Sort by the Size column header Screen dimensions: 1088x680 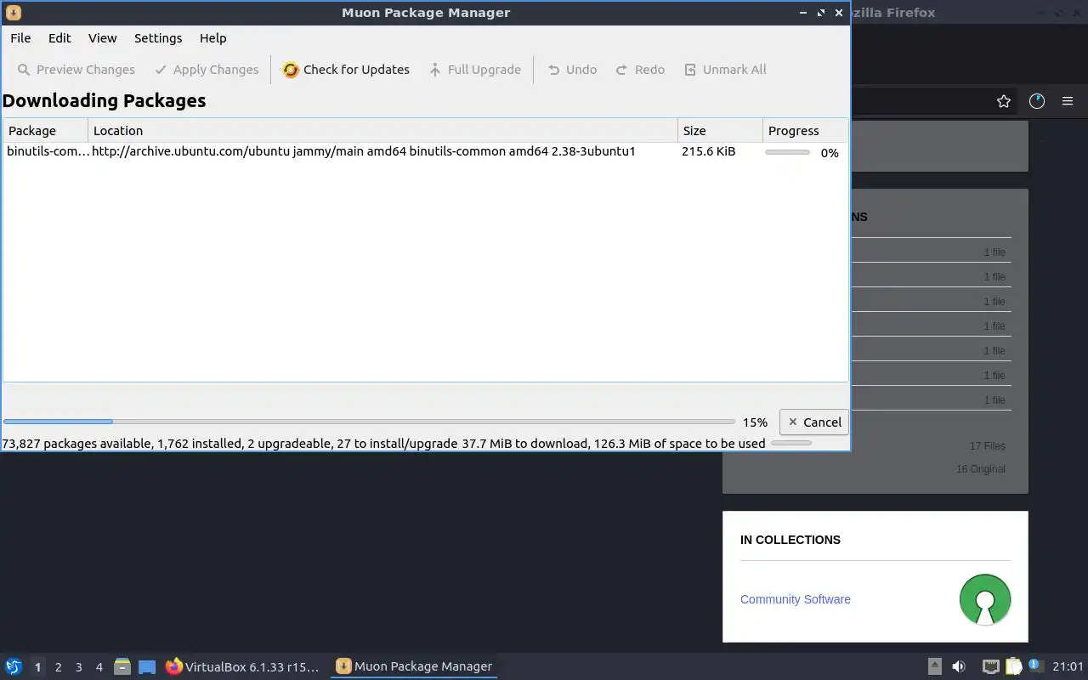(x=720, y=130)
